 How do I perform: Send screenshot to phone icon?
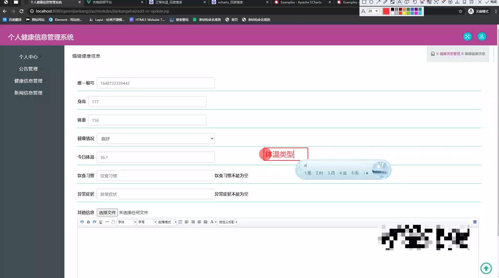tap(464, 2)
